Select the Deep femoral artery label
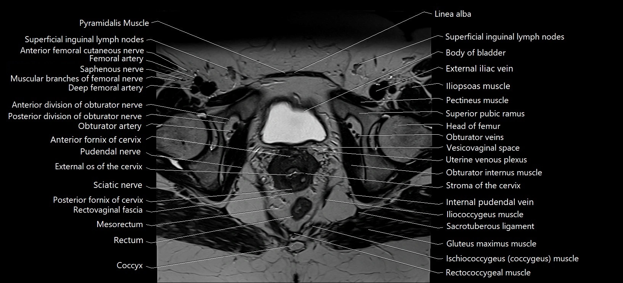Image resolution: width=623 pixels, height=283 pixels. click(106, 88)
